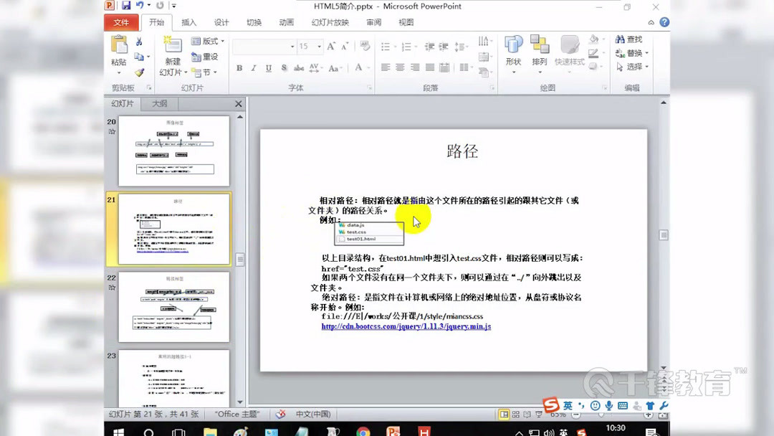Screen dimensions: 774x436
Task: Start slide show from status bar icon
Action: (x=539, y=414)
